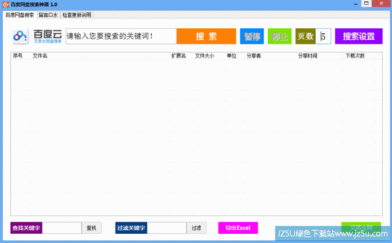Click the 单位 column header
Image resolution: width=392 pixels, height=243 pixels.
pyautogui.click(x=232, y=56)
